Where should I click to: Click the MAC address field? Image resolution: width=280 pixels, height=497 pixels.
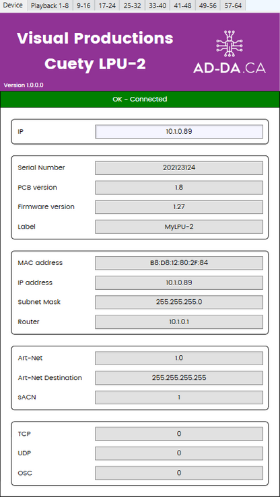179,263
